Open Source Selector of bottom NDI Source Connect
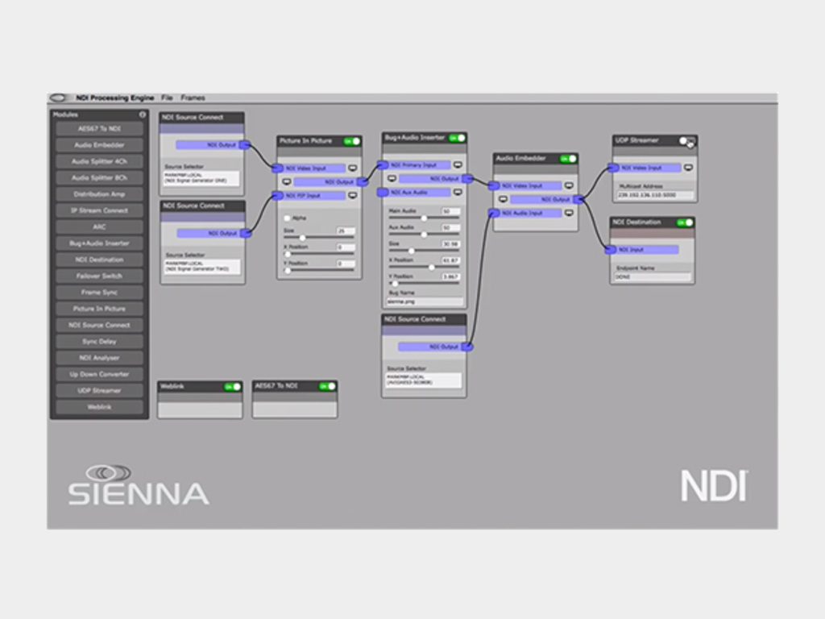The image size is (825, 619). pyautogui.click(x=424, y=380)
